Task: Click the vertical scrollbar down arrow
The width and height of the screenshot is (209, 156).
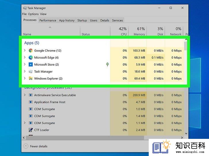Action: click(x=186, y=133)
